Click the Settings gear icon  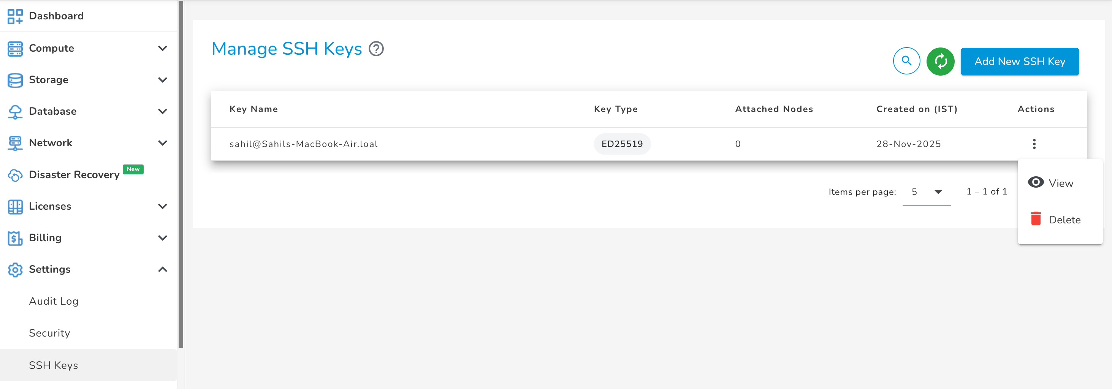tap(15, 270)
